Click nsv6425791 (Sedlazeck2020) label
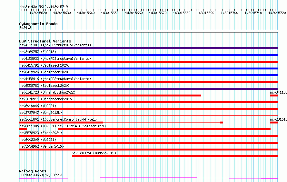This screenshot has height=182, width=287. 45,65
